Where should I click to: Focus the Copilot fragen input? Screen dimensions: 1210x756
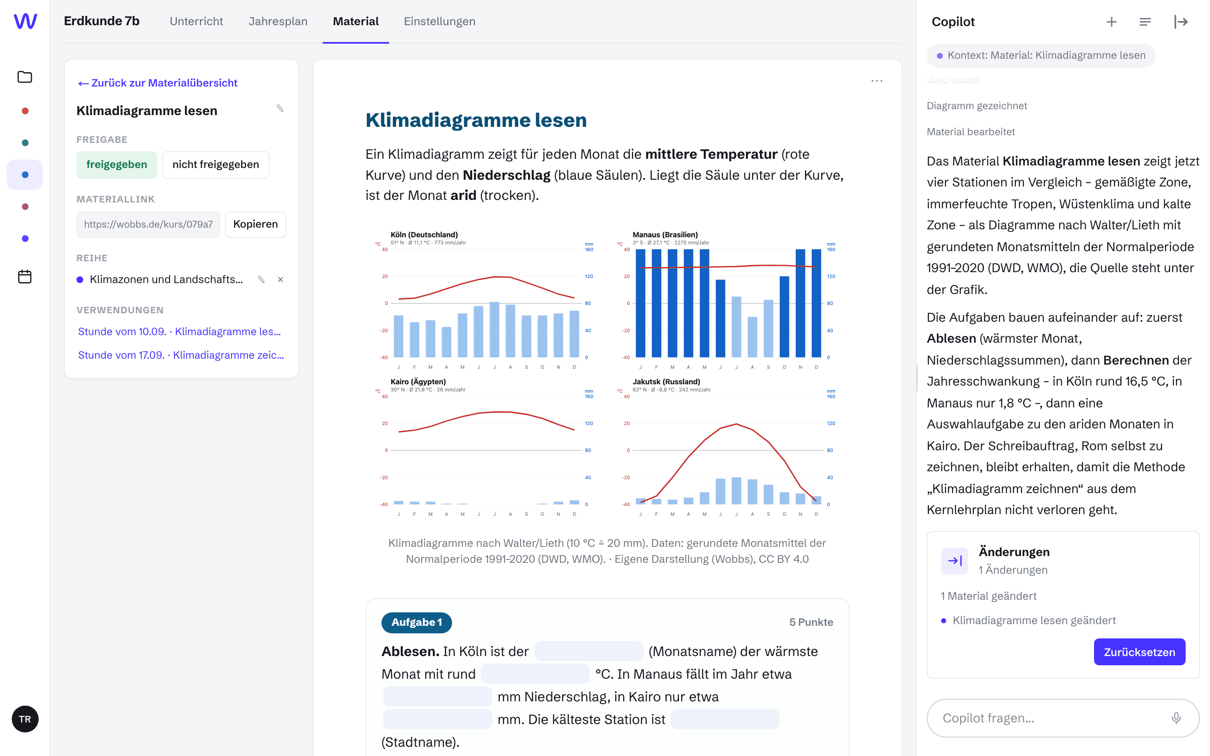tap(1063, 718)
